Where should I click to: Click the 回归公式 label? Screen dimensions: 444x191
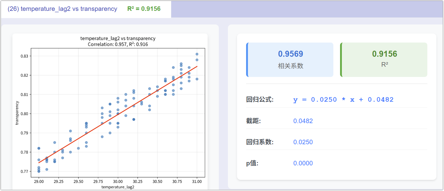[260, 100]
